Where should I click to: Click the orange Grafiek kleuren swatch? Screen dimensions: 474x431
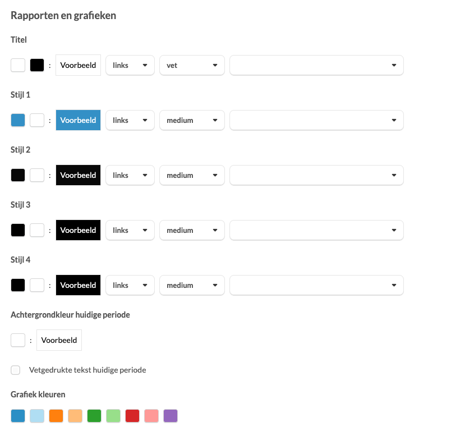click(56, 416)
